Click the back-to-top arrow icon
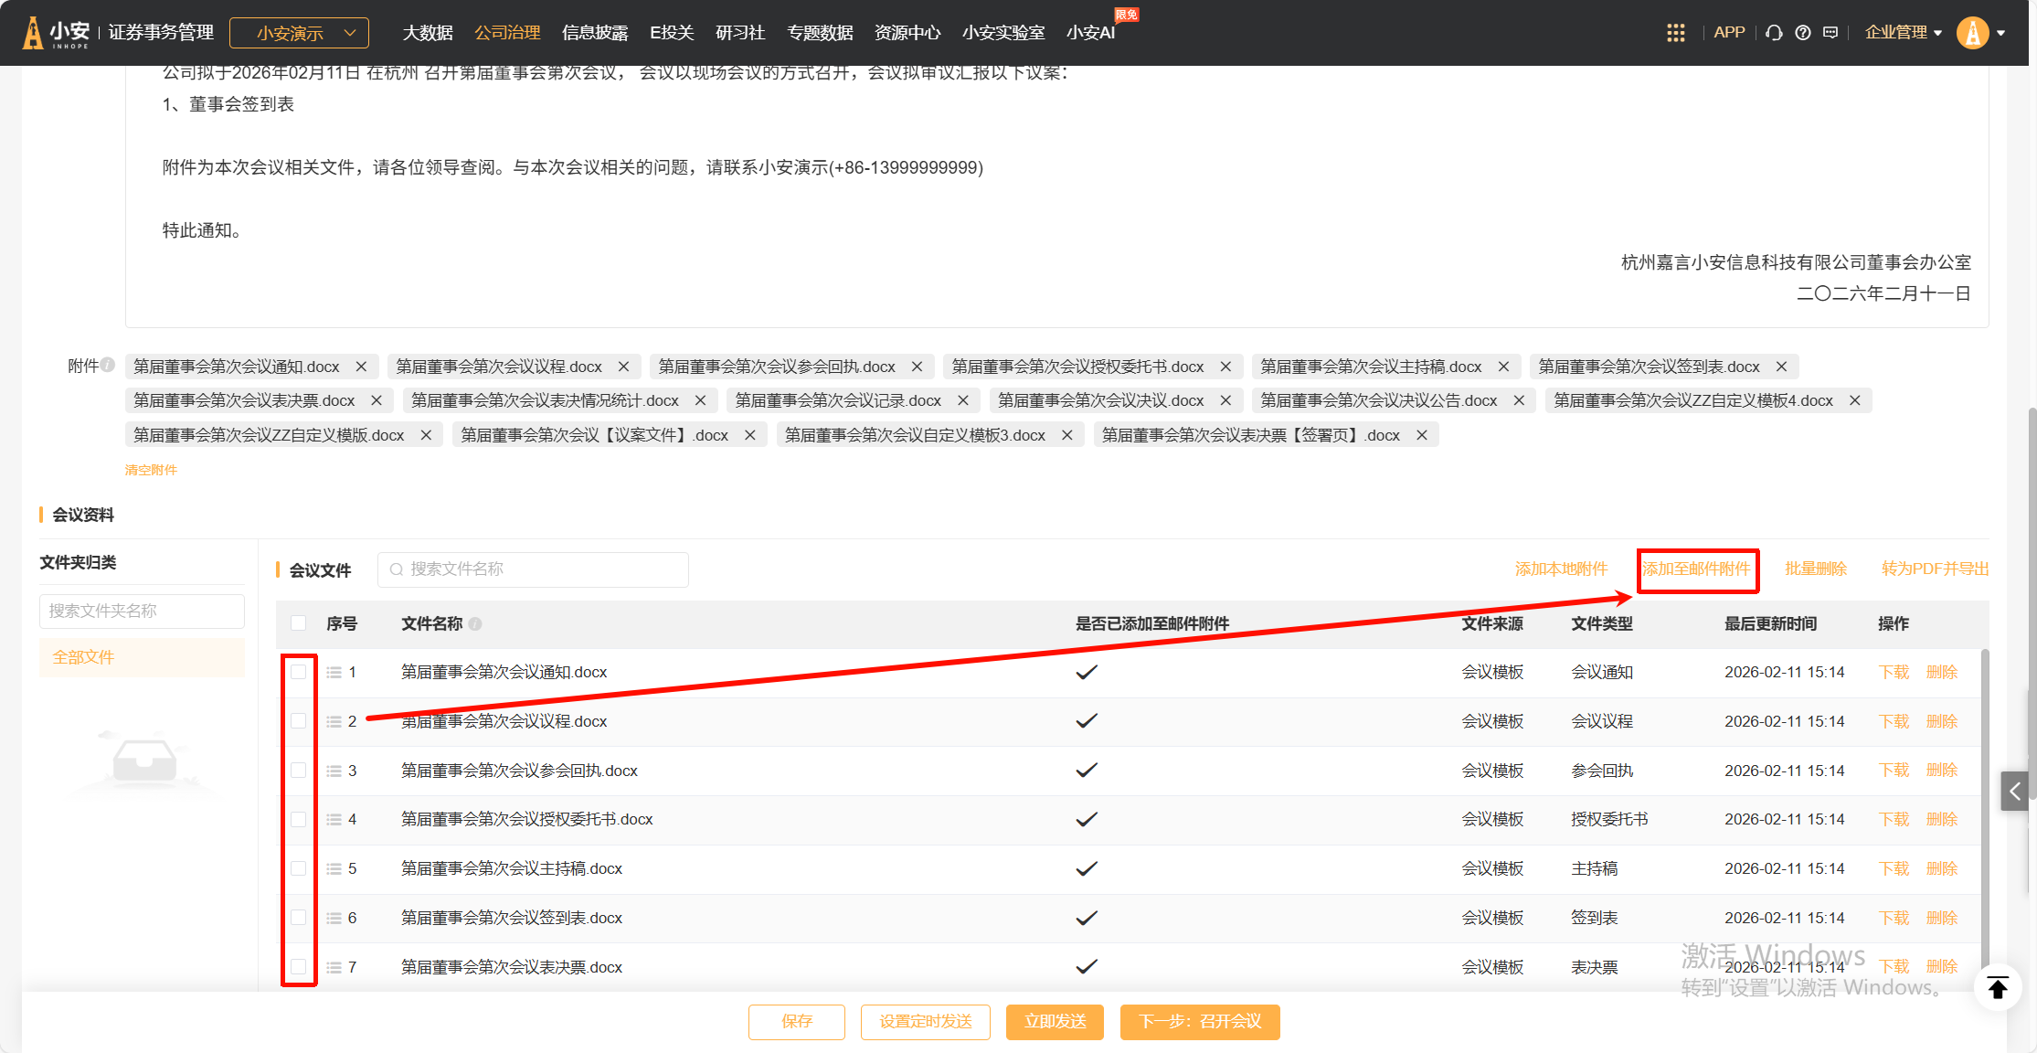Screen dimensions: 2037x1053 [x=1998, y=987]
